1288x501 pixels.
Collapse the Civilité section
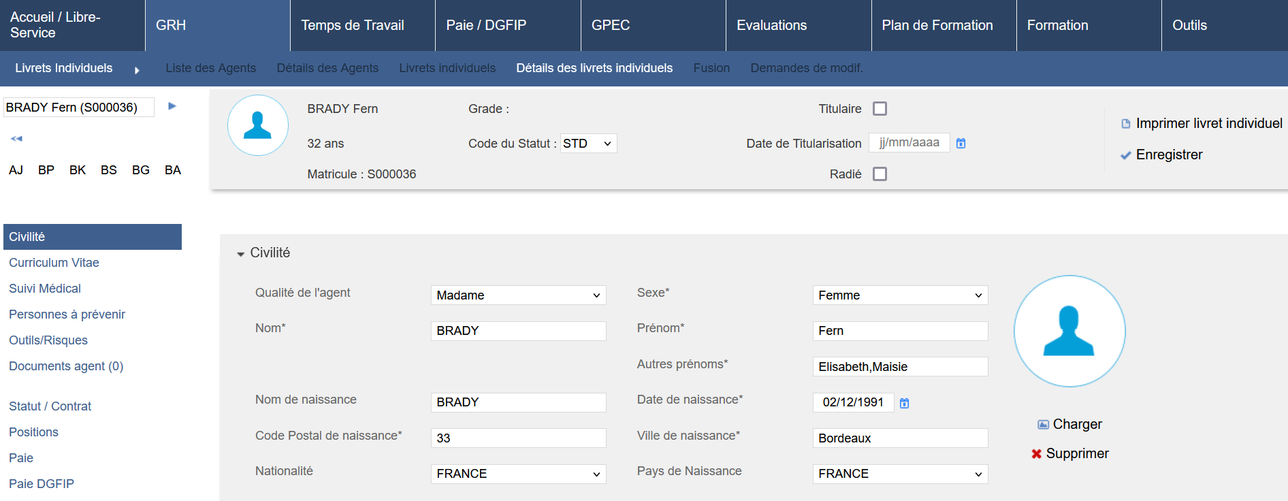(240, 253)
